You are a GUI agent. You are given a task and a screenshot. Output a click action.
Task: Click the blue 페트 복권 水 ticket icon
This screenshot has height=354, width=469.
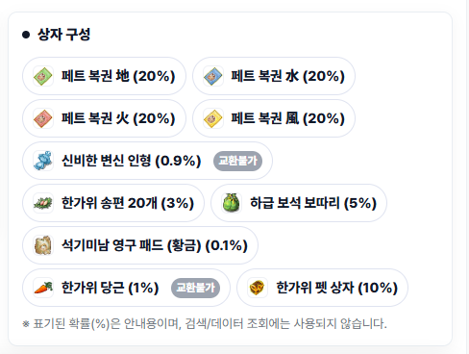tap(213, 76)
